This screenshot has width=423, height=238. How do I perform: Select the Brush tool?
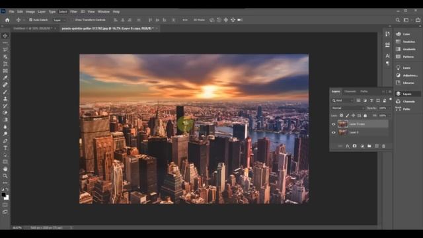[x=5, y=92]
